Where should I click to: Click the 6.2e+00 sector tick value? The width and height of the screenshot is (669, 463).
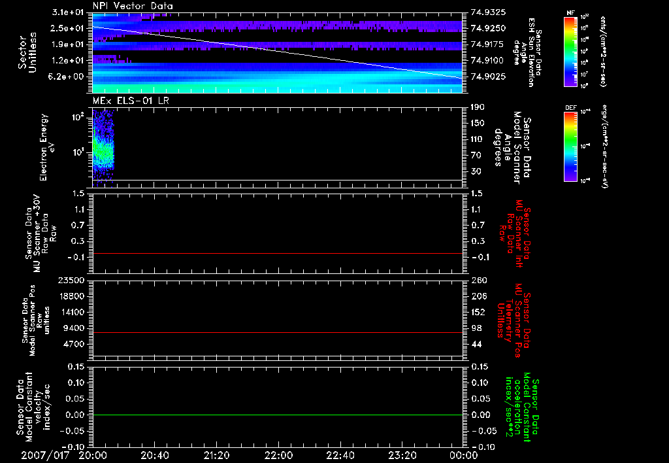click(67, 77)
